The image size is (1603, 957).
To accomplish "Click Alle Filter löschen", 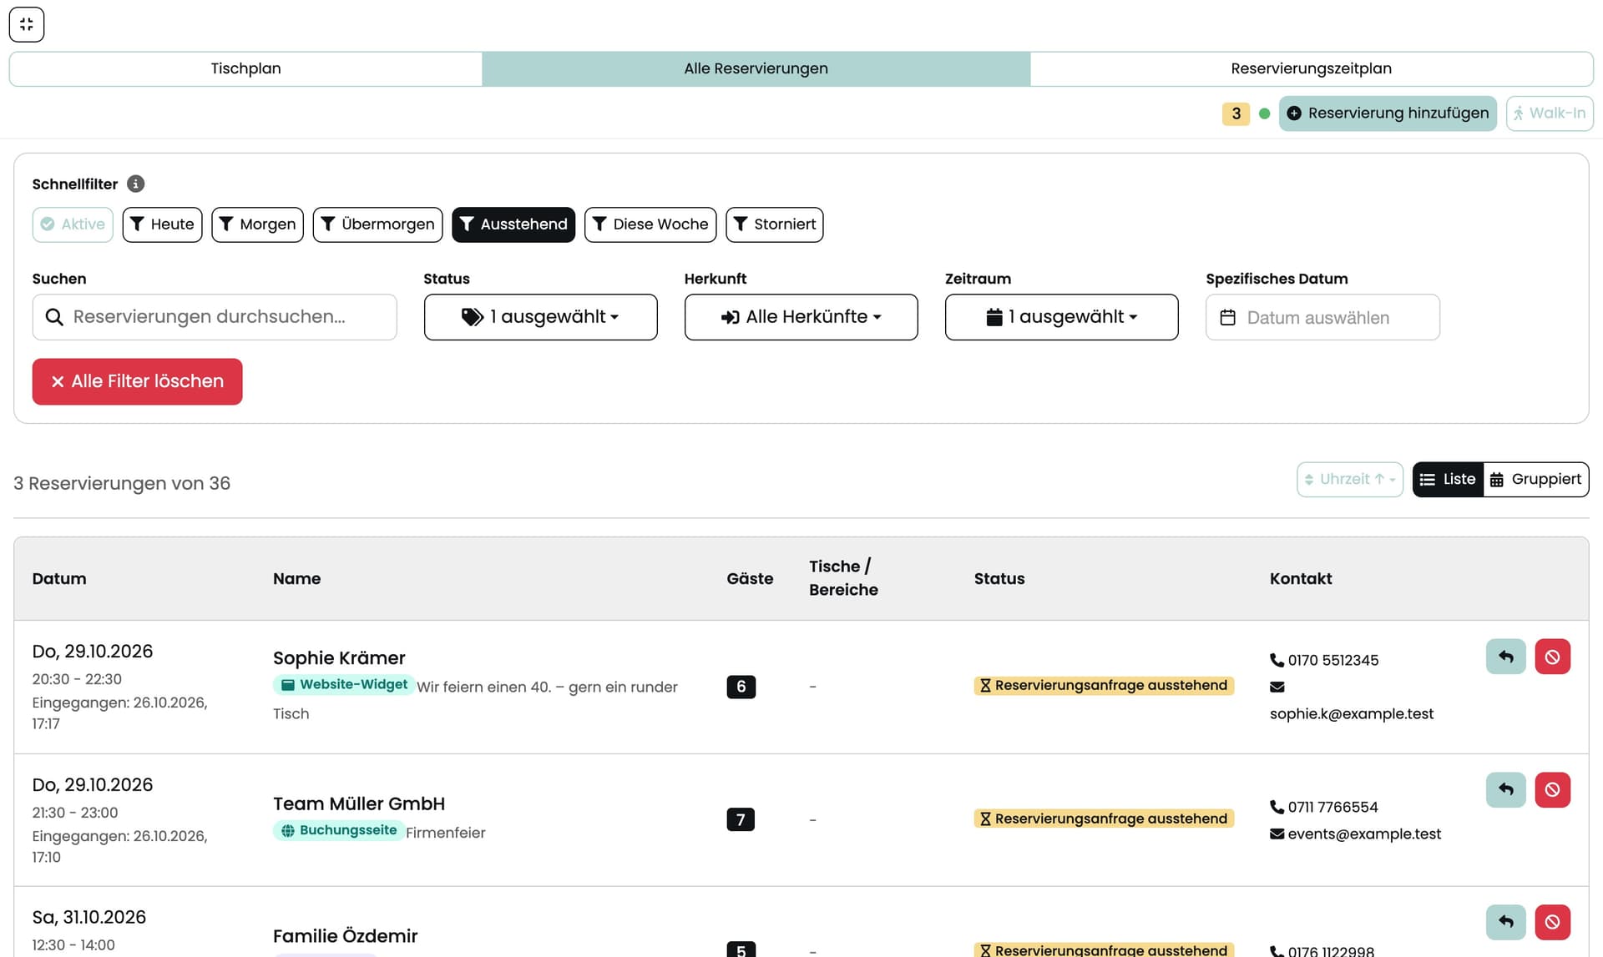I will pyautogui.click(x=137, y=381).
